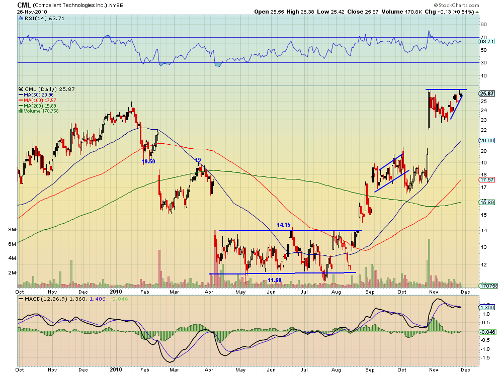Click the 17.57 MA(100) tag on the right axis
This screenshot has width=498, height=374.
pos(487,179)
